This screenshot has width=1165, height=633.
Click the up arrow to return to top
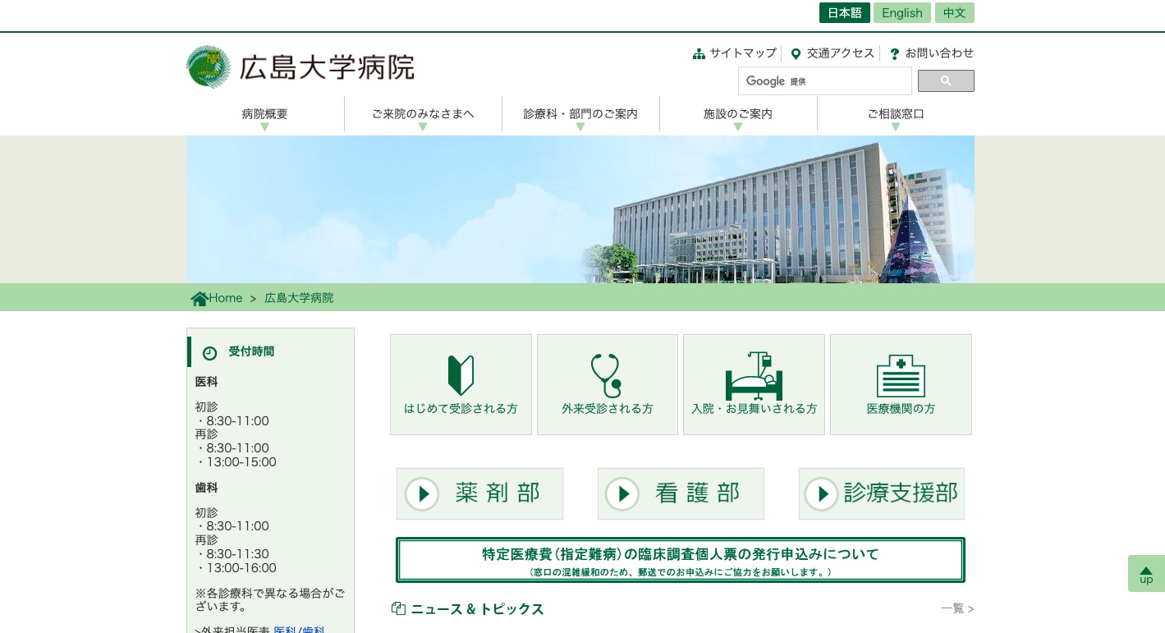[1146, 573]
